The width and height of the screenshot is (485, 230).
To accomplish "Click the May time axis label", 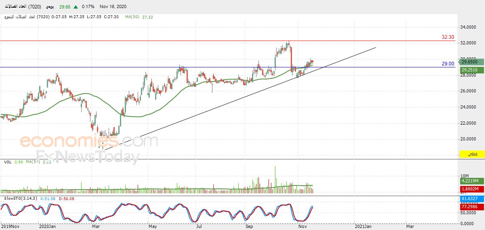I will (x=153, y=227).
